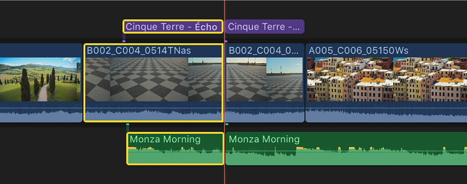Image resolution: width=467 pixels, height=184 pixels.
Task: Click the A005_C006_05150Ws clip name label
Action: pyautogui.click(x=358, y=51)
